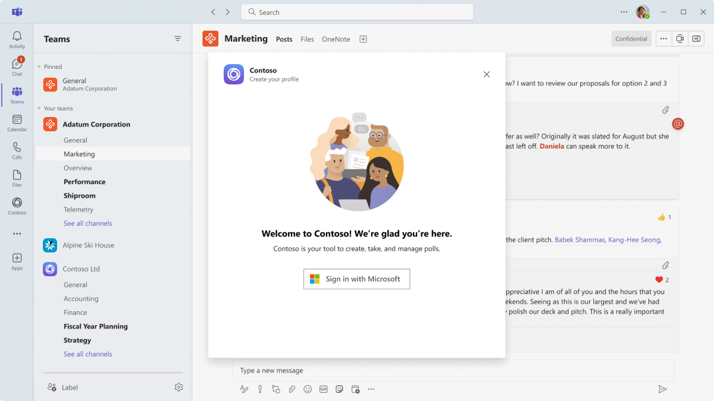Add a tab with the plus icon
Viewport: 714px width, 401px height.
tap(363, 39)
